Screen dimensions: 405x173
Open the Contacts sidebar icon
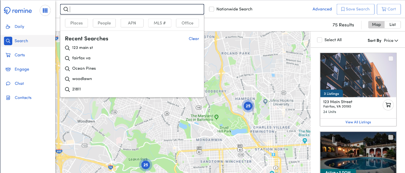tap(8, 98)
